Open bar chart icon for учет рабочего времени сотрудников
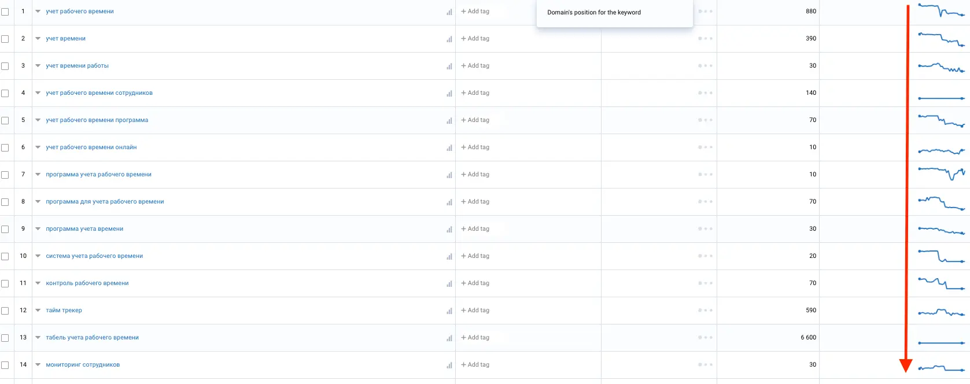Viewport: 970px width, 384px height. (449, 94)
